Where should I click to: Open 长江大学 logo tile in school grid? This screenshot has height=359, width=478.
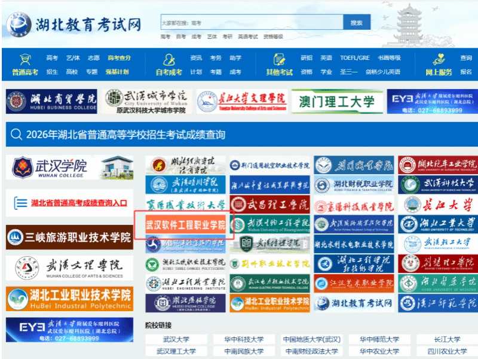438,205
